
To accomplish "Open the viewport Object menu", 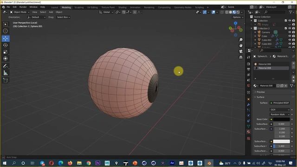I will pyautogui.click(x=59, y=12).
